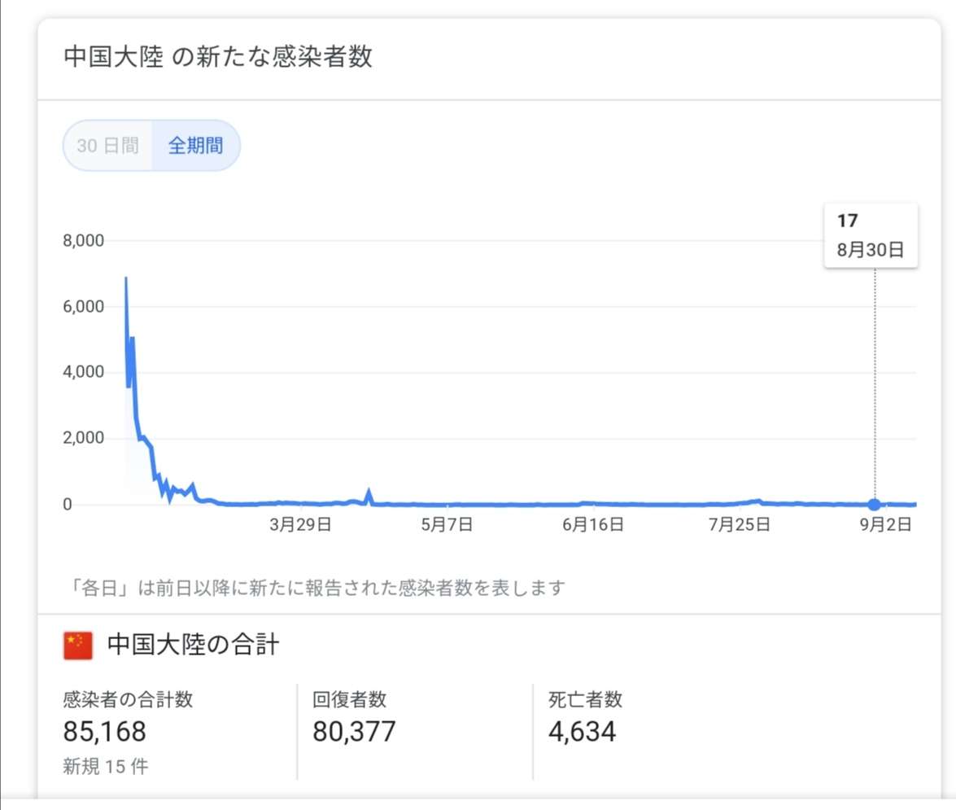Click the deaths count 4,634
The image size is (956, 810).
pyautogui.click(x=583, y=731)
